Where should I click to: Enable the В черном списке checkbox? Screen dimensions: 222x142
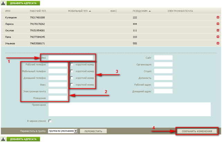coord(50,121)
